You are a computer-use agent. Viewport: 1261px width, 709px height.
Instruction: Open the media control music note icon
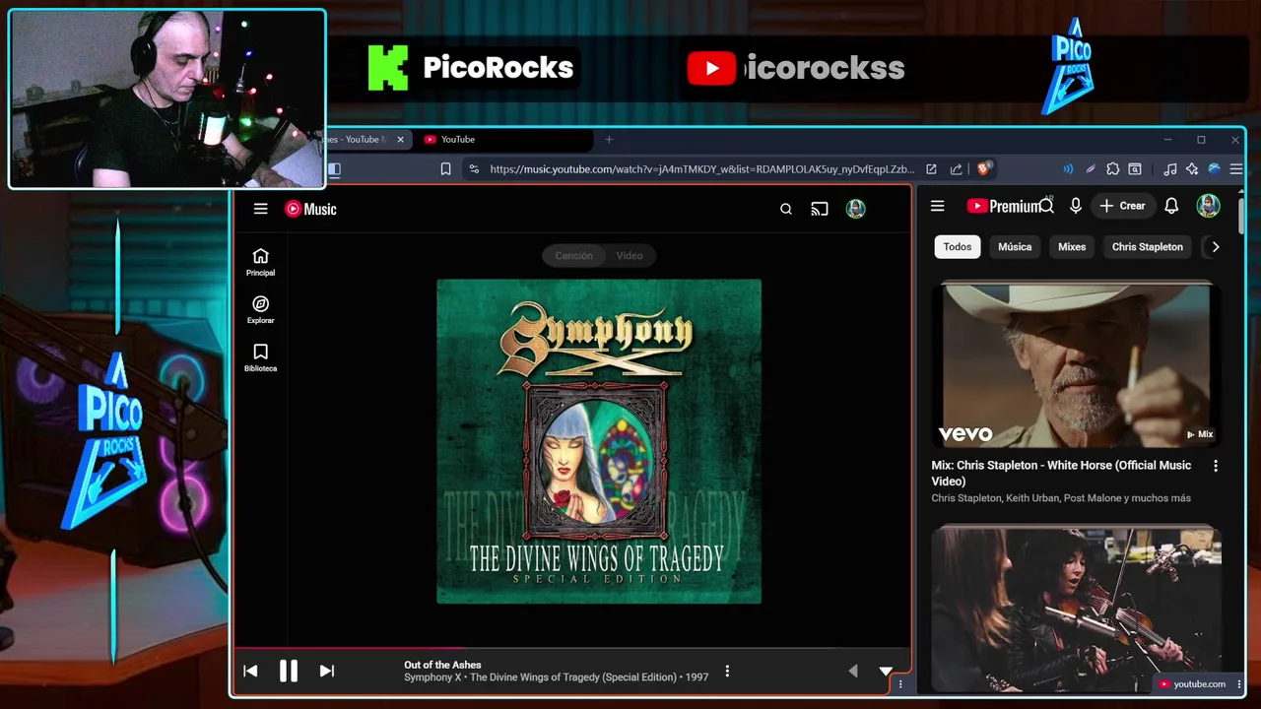(1169, 169)
